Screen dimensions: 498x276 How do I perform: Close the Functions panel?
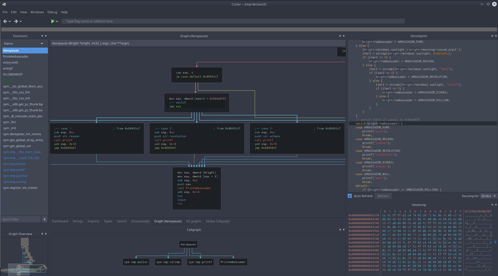pyautogui.click(x=46, y=36)
